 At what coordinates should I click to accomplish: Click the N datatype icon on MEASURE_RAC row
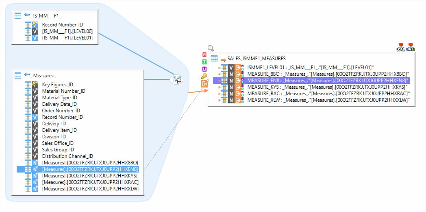click(x=231, y=94)
